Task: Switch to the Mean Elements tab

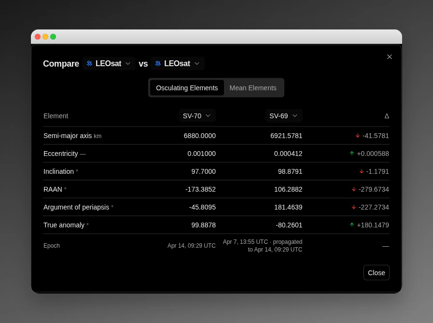Action: (253, 88)
